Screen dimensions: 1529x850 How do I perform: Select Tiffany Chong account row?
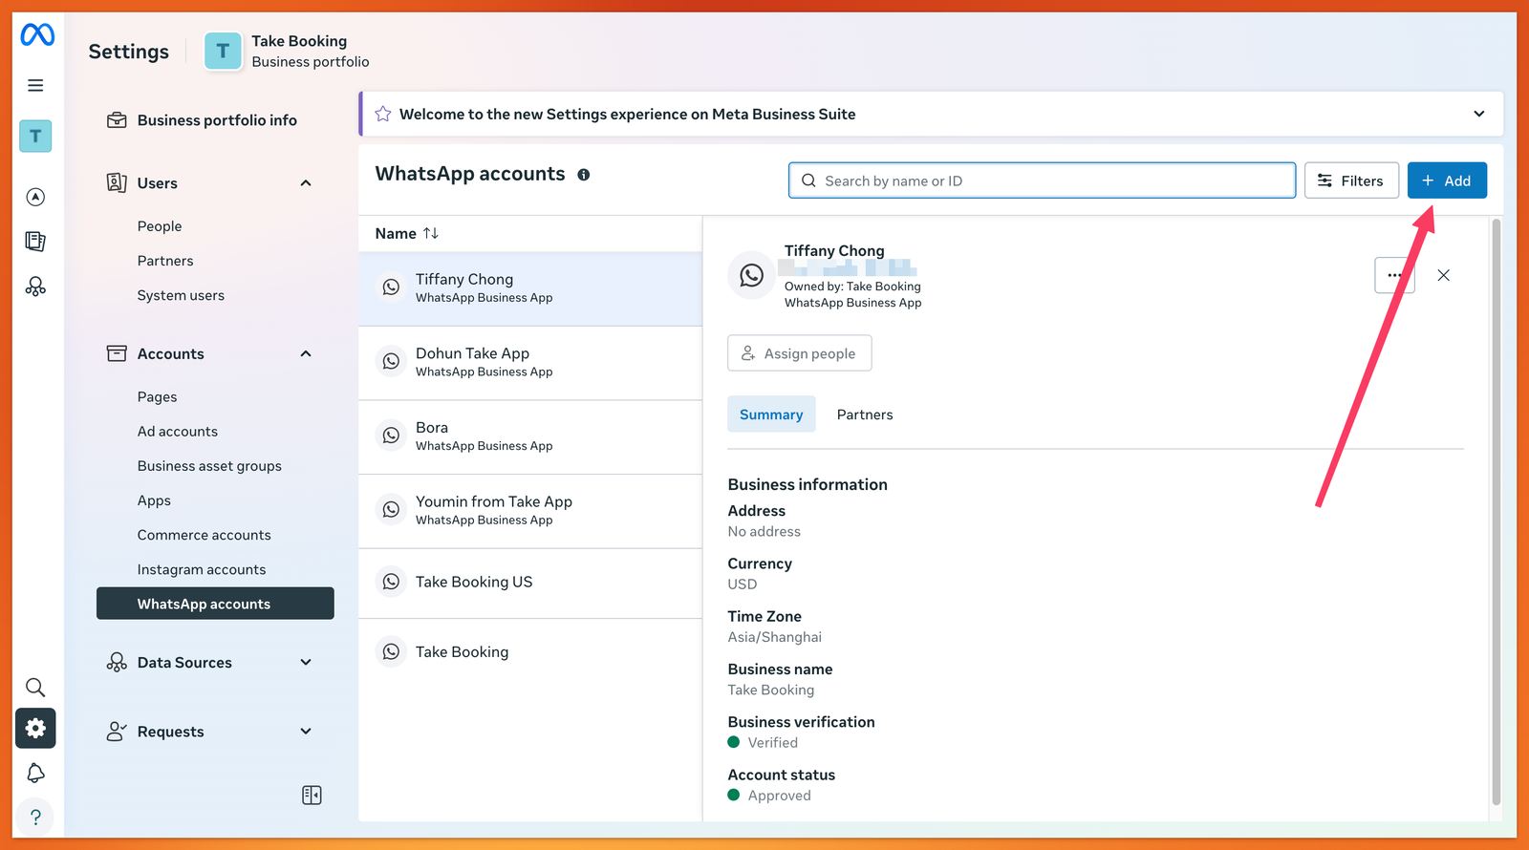[x=530, y=288]
